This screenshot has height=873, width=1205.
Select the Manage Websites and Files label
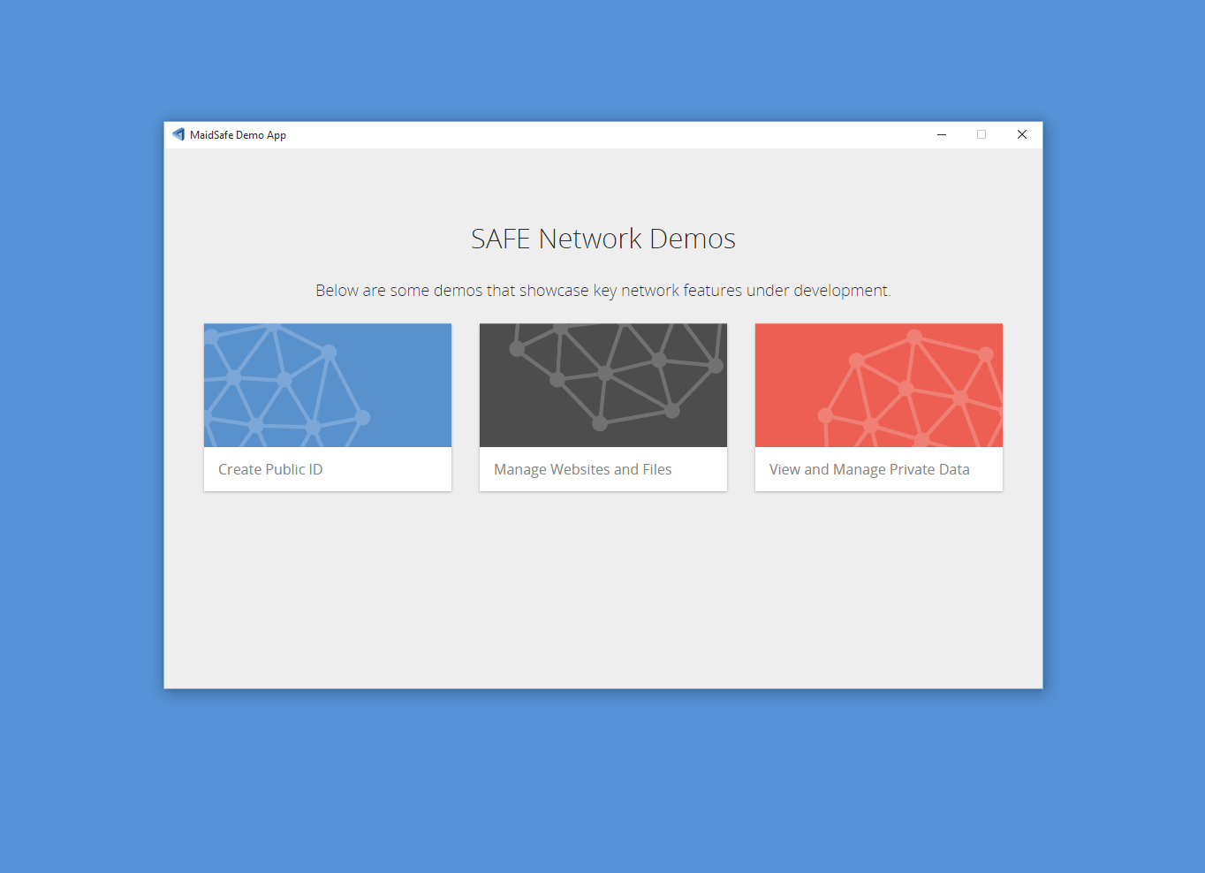[583, 469]
